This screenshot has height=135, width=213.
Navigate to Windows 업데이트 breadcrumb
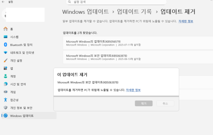click(85, 12)
